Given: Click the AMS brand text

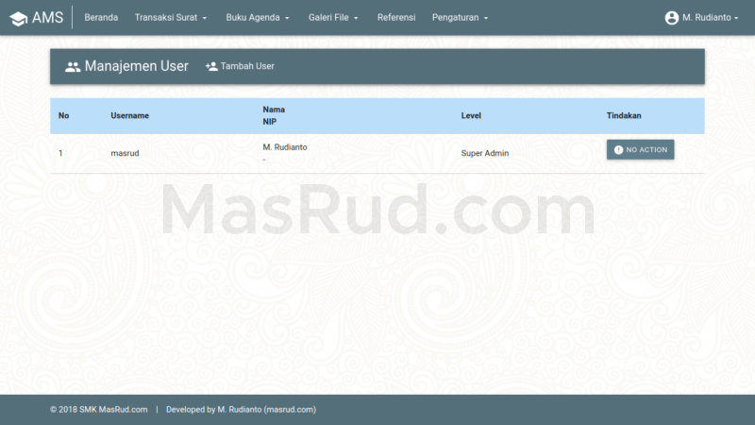Looking at the screenshot, I should (x=48, y=18).
